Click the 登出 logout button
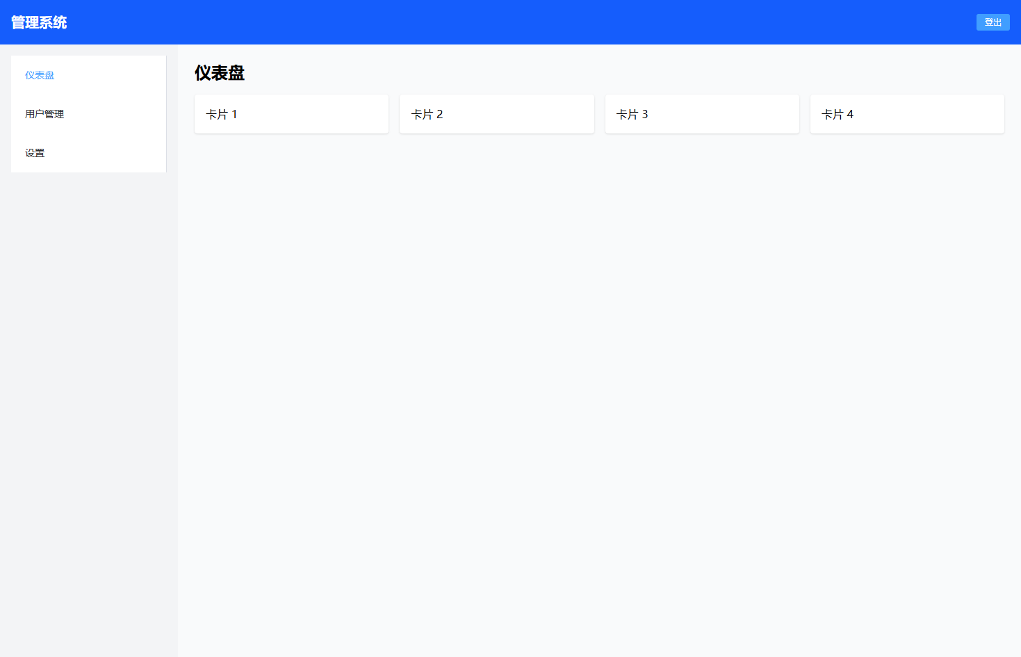The image size is (1021, 657). 993,22
